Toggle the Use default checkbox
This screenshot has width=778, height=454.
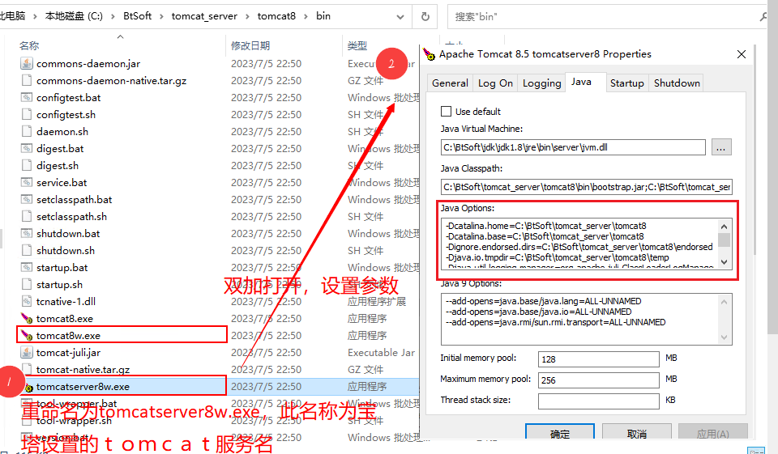coord(446,112)
